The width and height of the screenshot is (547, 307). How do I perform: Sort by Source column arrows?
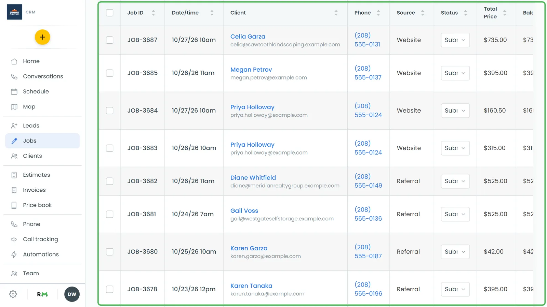[423, 13]
